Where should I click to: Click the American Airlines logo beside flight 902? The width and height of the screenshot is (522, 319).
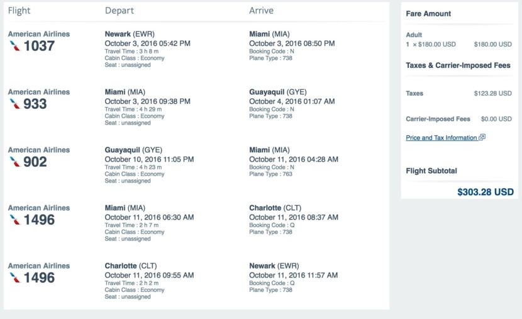point(14,162)
